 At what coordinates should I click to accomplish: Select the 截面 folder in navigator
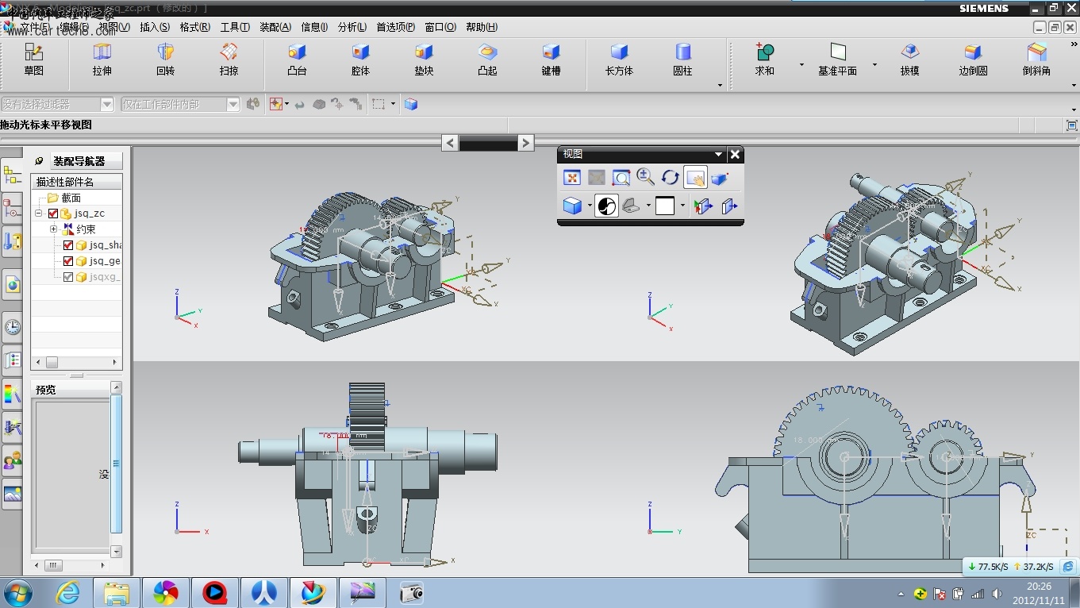coord(64,198)
